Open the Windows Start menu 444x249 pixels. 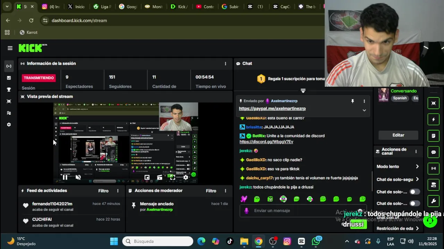(x=114, y=241)
